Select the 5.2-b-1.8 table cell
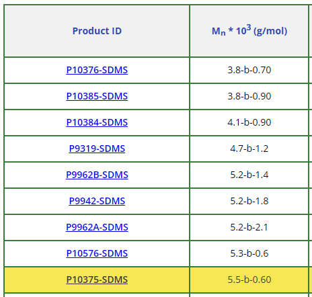This screenshot has width=312, height=297. [249, 201]
